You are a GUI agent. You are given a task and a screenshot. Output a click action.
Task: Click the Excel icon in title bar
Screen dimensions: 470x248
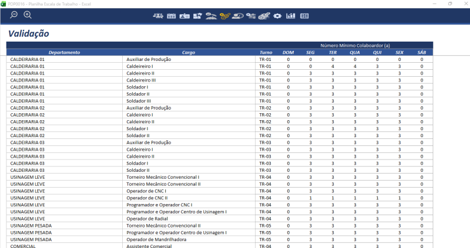[x=4, y=4]
